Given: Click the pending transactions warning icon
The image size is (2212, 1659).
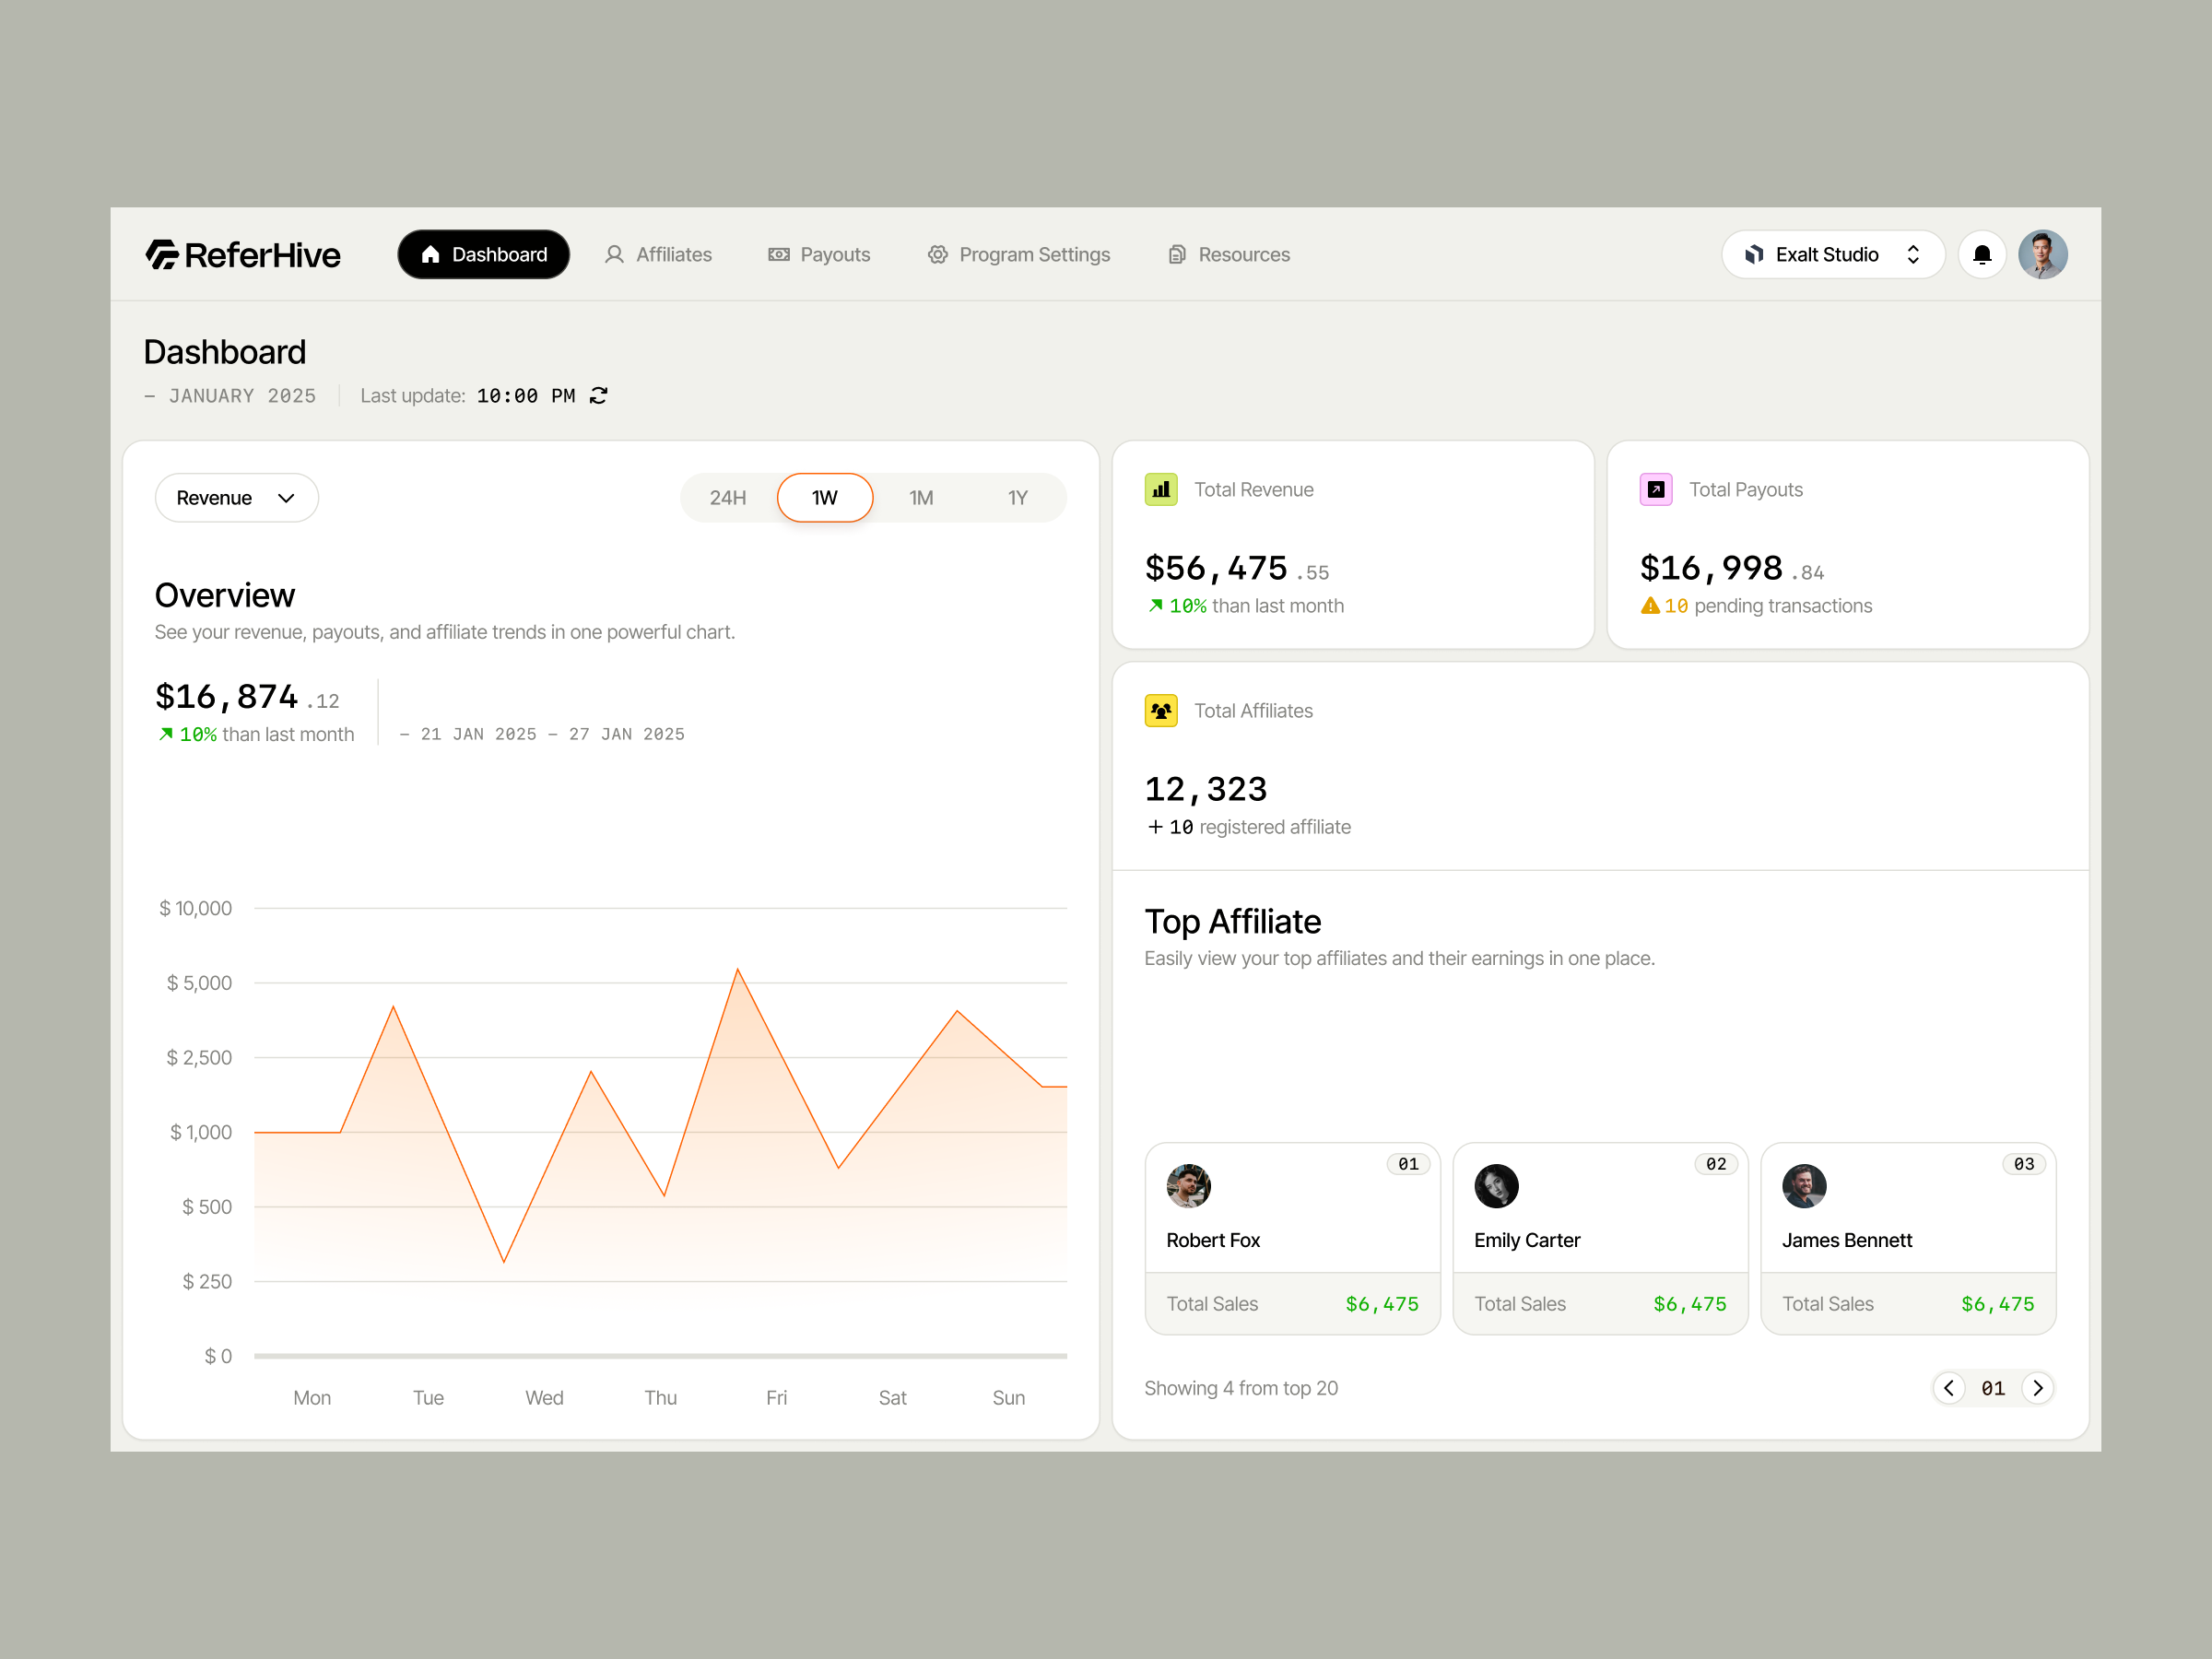Looking at the screenshot, I should point(1650,606).
